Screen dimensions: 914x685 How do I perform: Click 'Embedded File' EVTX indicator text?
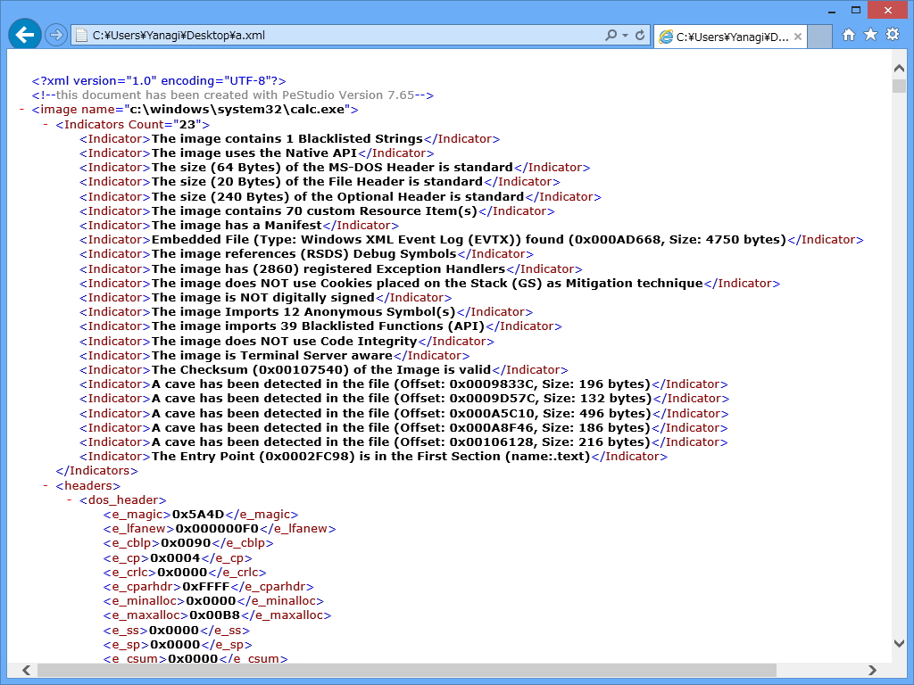coord(469,239)
